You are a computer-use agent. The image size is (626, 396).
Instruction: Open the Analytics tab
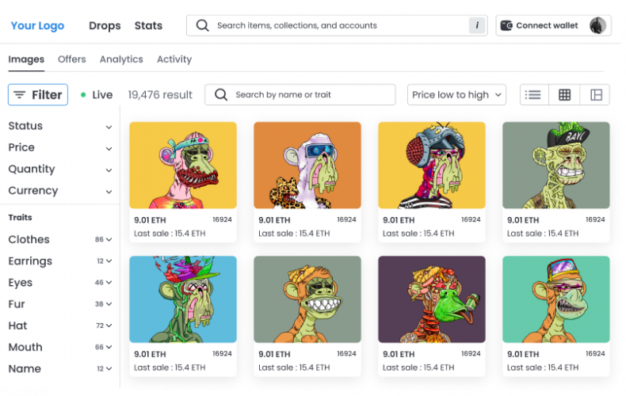point(121,59)
